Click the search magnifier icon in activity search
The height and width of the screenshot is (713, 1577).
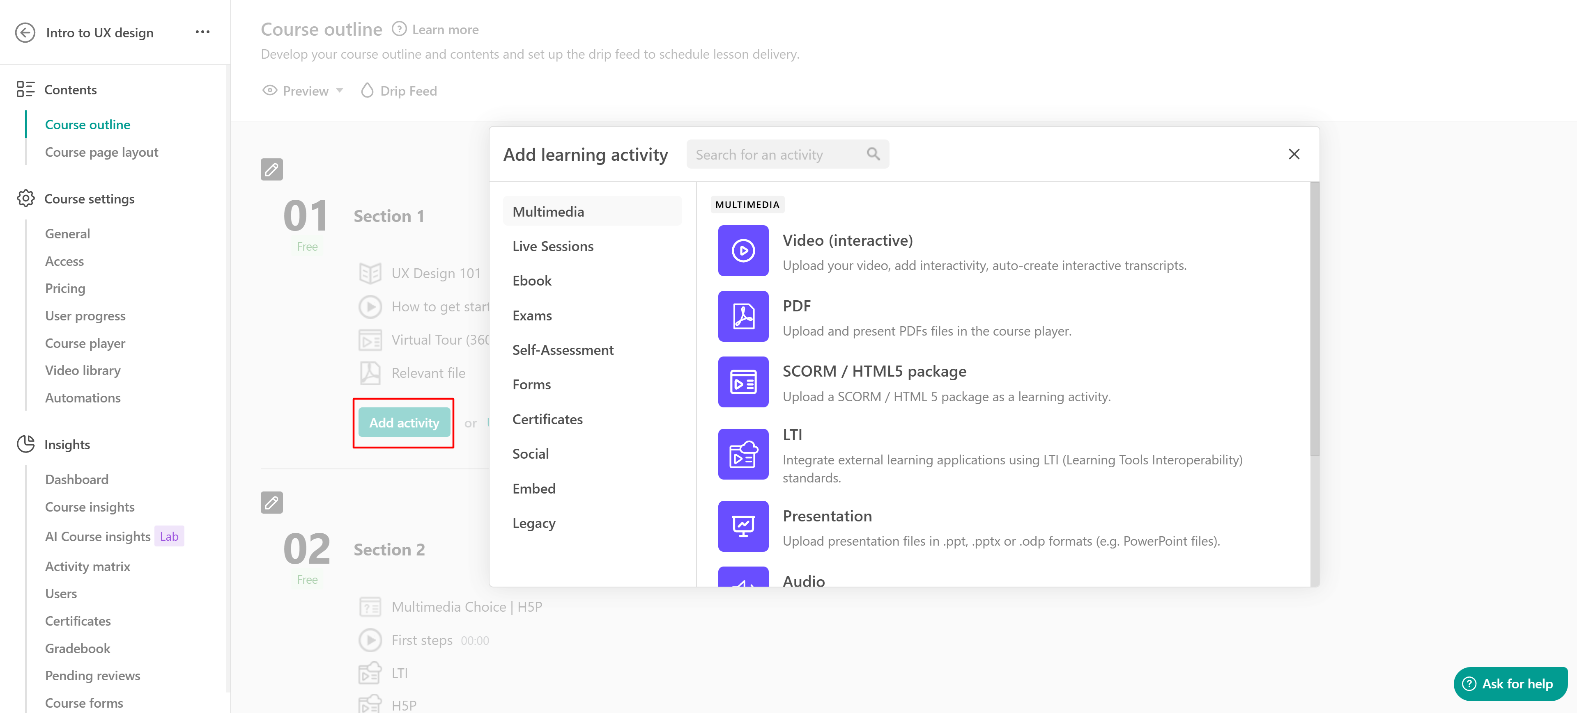coord(873,154)
